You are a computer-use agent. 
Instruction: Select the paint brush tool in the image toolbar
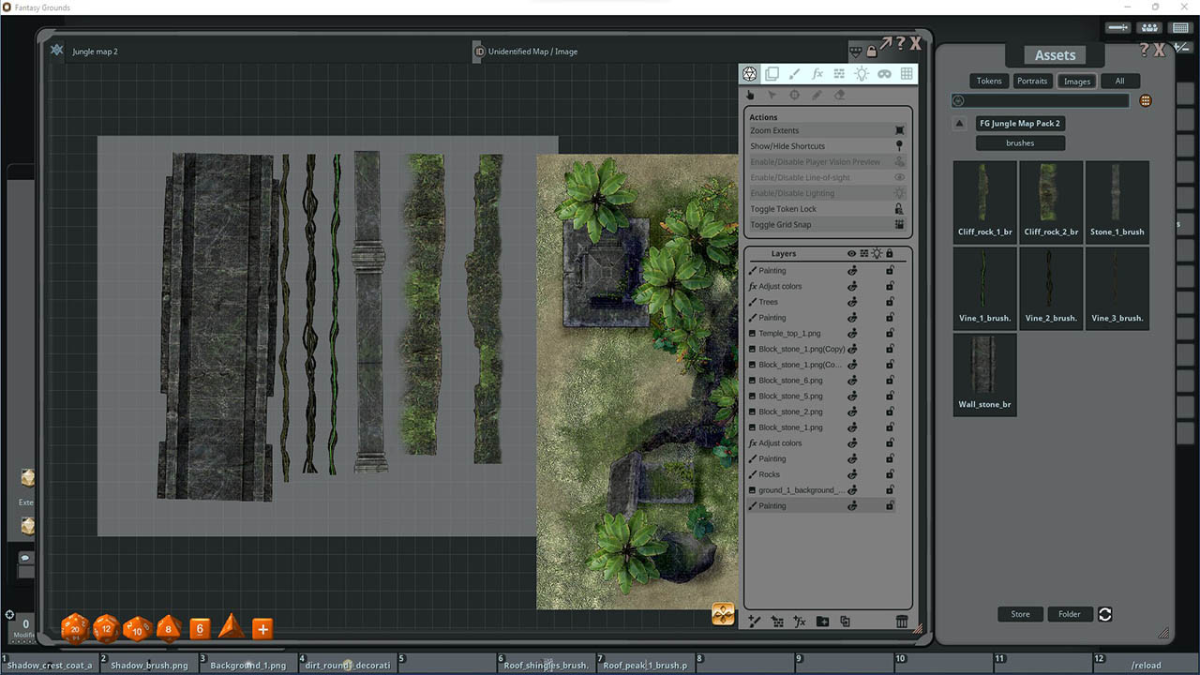coord(794,73)
